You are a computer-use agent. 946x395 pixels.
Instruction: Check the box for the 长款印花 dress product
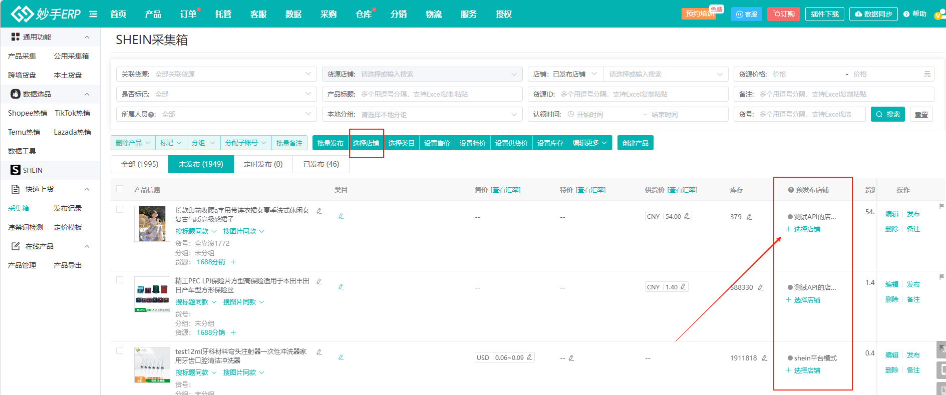point(120,209)
